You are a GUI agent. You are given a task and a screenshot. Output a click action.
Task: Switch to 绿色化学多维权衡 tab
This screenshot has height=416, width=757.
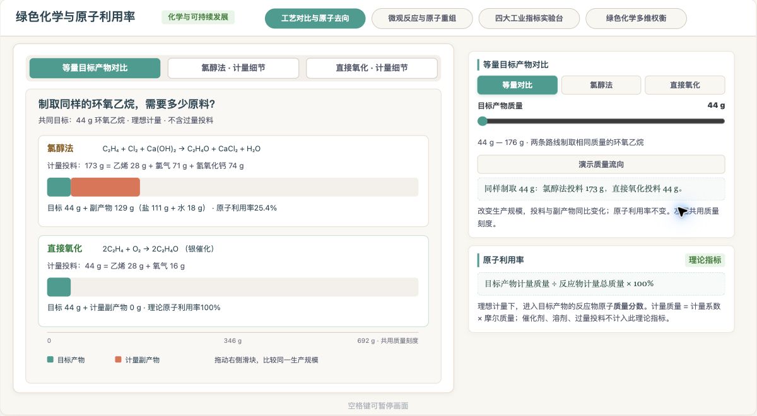coord(636,18)
